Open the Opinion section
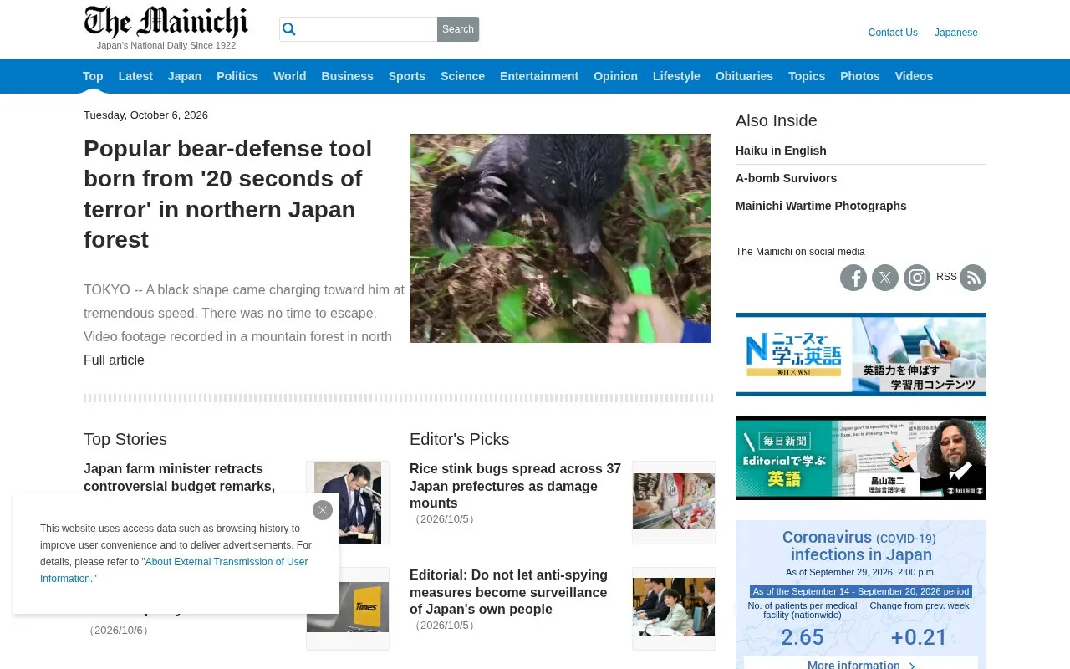The image size is (1070, 669). 615,76
